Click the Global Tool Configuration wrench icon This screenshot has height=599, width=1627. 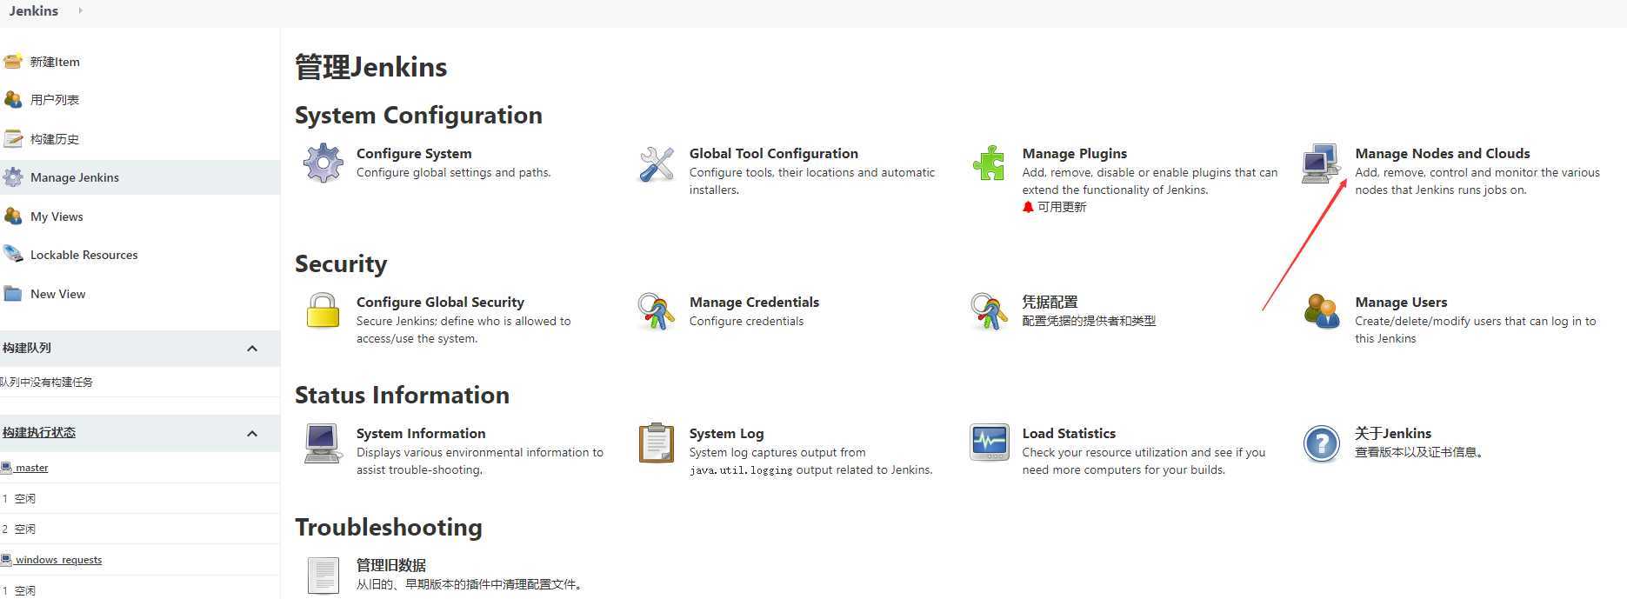pos(657,163)
